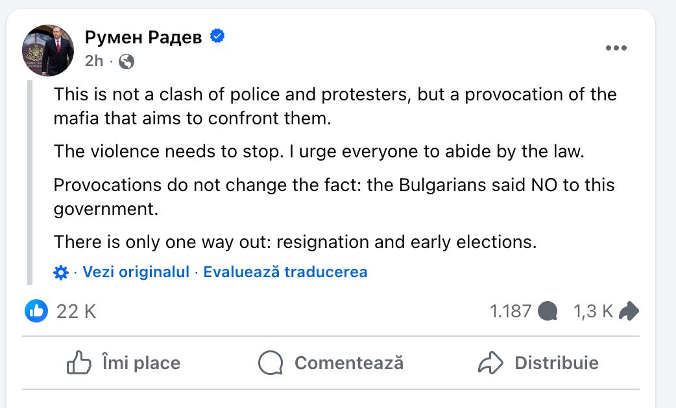Click the blue verified badge icon
Image resolution: width=676 pixels, height=408 pixels.
pos(217,37)
